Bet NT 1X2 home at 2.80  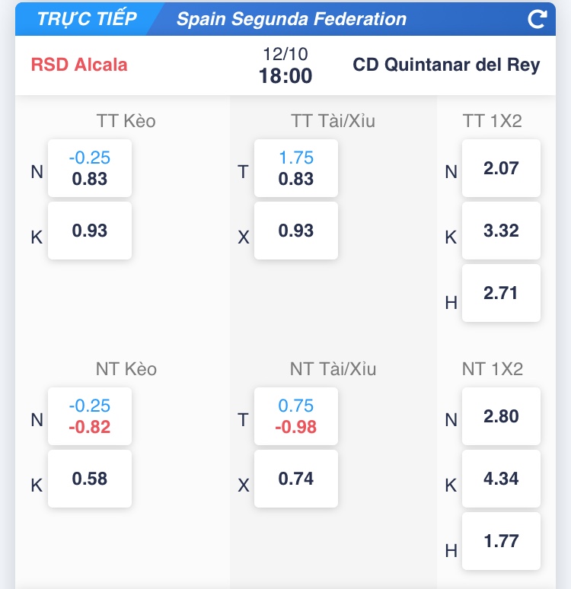501,416
